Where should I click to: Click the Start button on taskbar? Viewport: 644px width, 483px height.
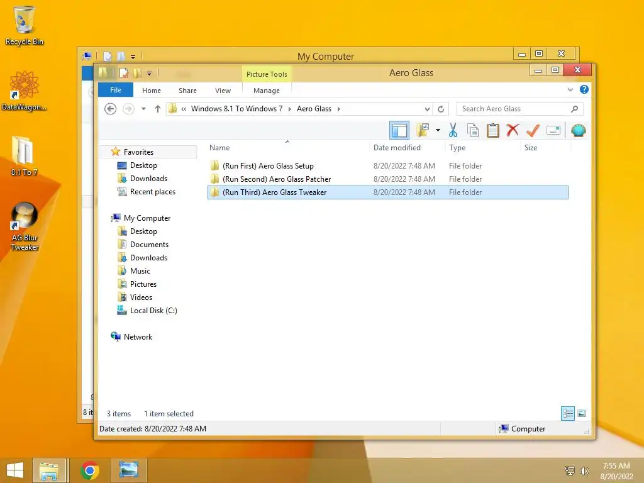(x=15, y=470)
